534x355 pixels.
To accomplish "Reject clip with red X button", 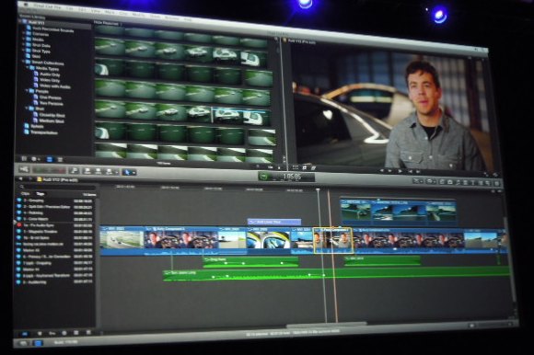I will pos(60,170).
